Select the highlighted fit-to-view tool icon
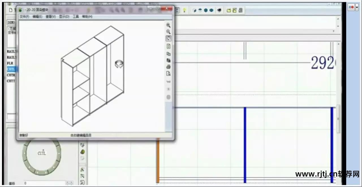Viewport: 362px width, 187px height. pyautogui.click(x=168, y=39)
